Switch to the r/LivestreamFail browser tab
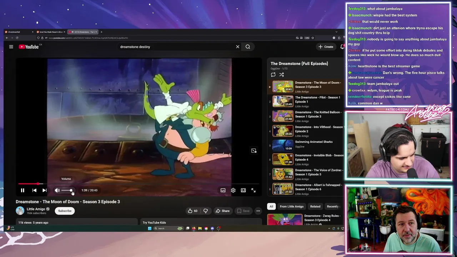Viewport: 457px width, 257px height. point(19,32)
